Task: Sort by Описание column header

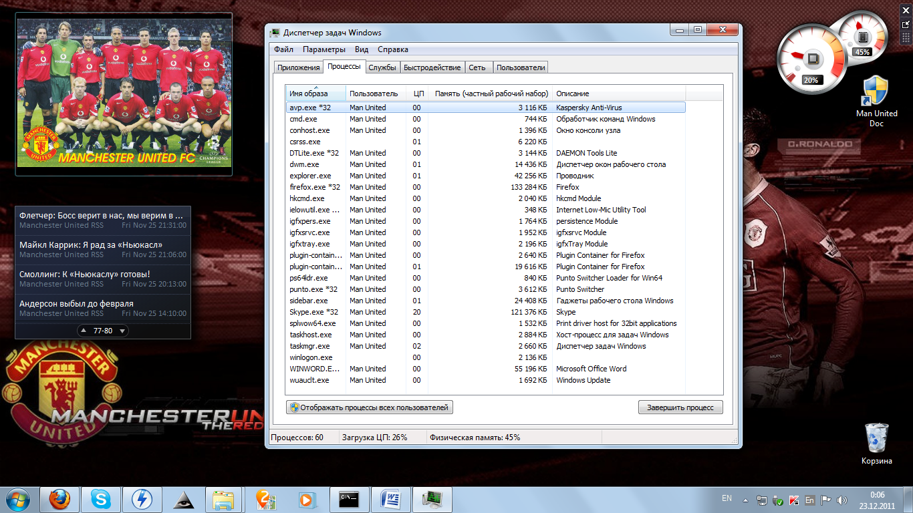Action: (619, 94)
